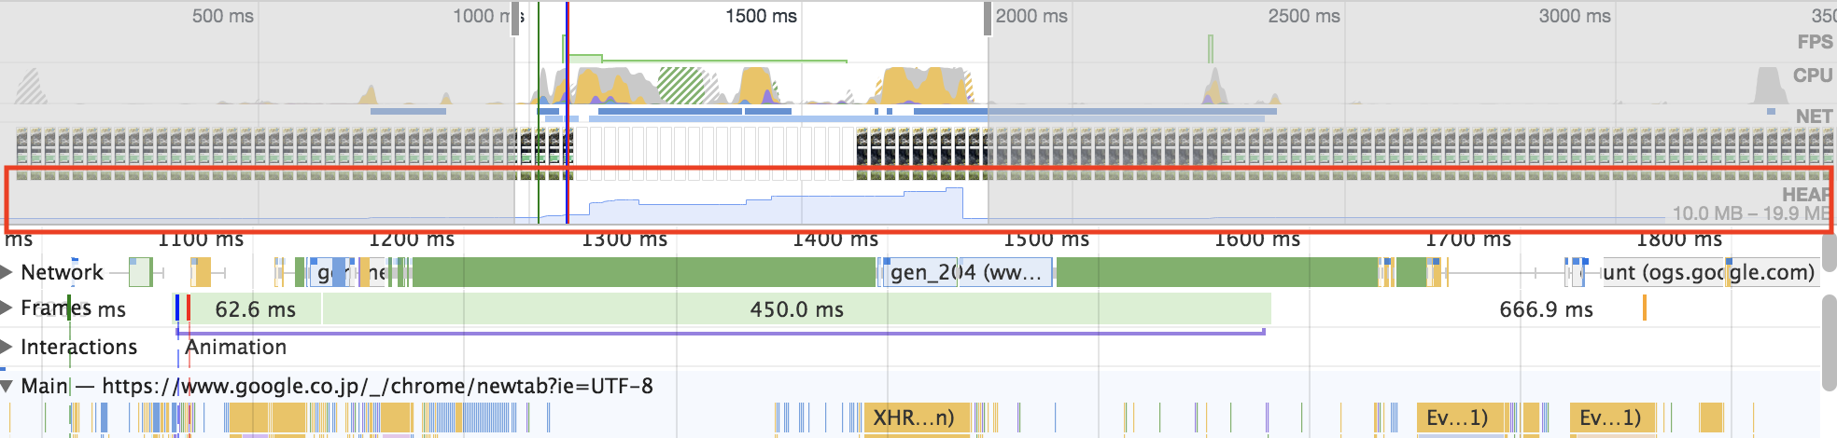This screenshot has height=438, width=1837.
Task: Click the 1700 ms detail ruler mark
Action: click(x=1467, y=240)
